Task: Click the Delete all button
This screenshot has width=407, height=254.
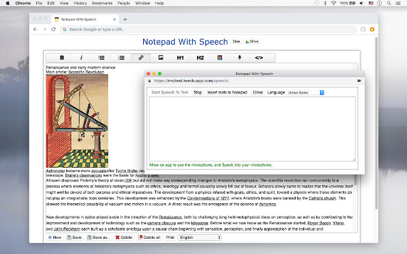Action: click(149, 237)
